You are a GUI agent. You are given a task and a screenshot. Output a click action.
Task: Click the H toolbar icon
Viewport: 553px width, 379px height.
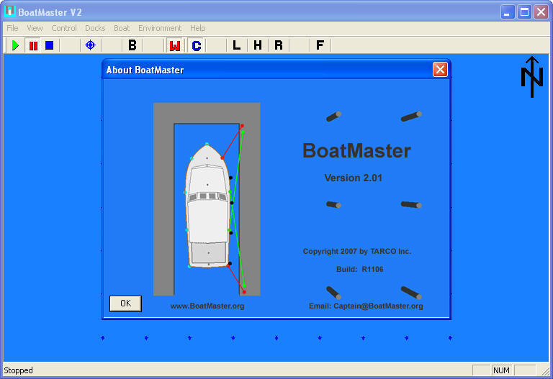point(258,45)
